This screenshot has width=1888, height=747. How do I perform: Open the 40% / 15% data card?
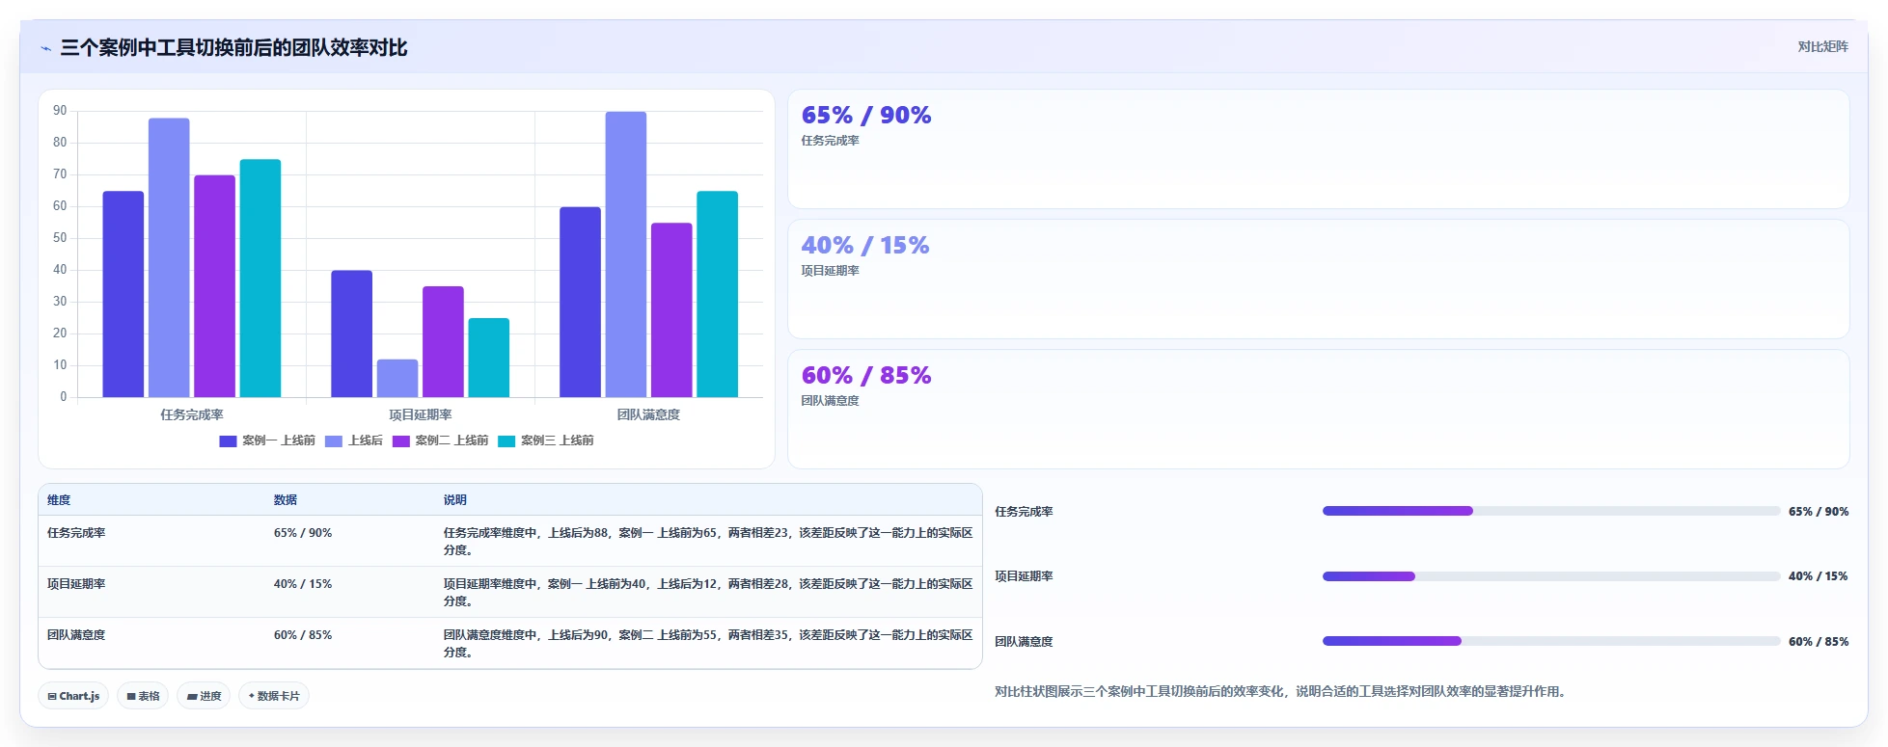(x=1318, y=280)
